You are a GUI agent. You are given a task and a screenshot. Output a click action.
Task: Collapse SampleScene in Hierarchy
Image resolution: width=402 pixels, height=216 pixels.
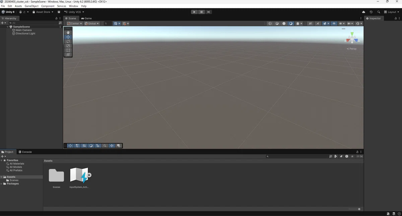pos(8,27)
